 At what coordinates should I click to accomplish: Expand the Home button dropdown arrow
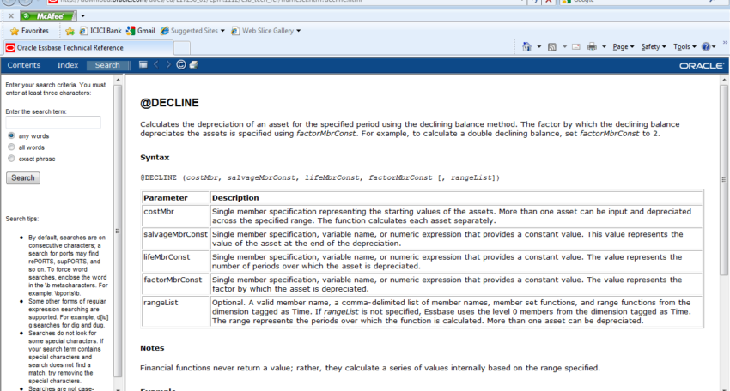pos(539,46)
